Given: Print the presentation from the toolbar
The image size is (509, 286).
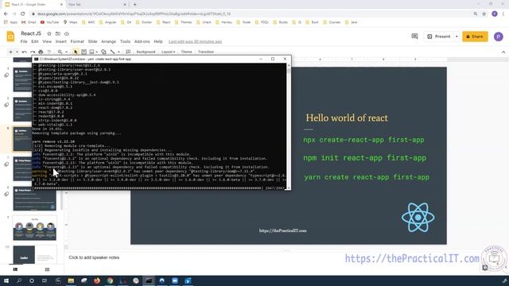Looking at the screenshot, I should 41,52.
